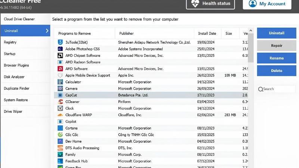The image size is (299, 168).
Task: Click the 3uTools(32bit) program icon
Action: (x=60, y=42)
